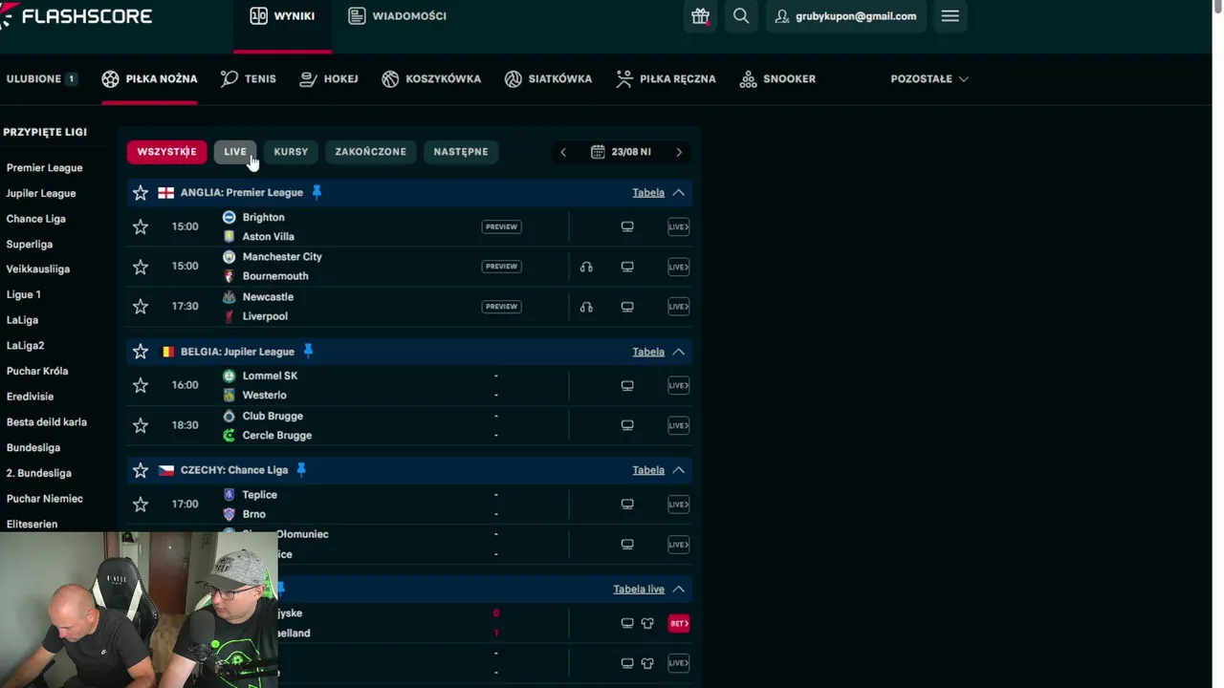Click the red BET button
This screenshot has height=688, width=1224.
[678, 623]
